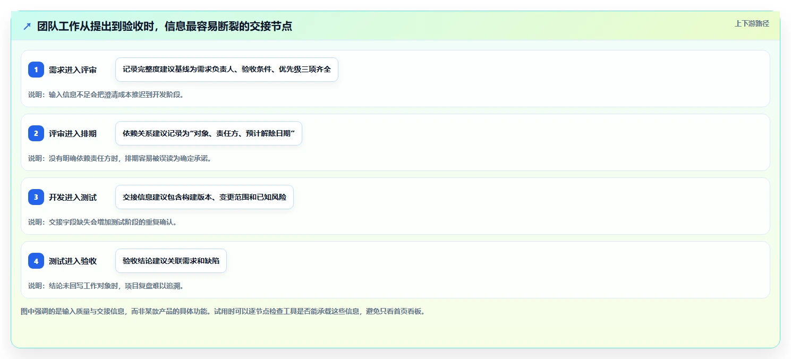791x359 pixels.
Task: Click the footer text 图中强调的是输入质量
Action: 223,311
